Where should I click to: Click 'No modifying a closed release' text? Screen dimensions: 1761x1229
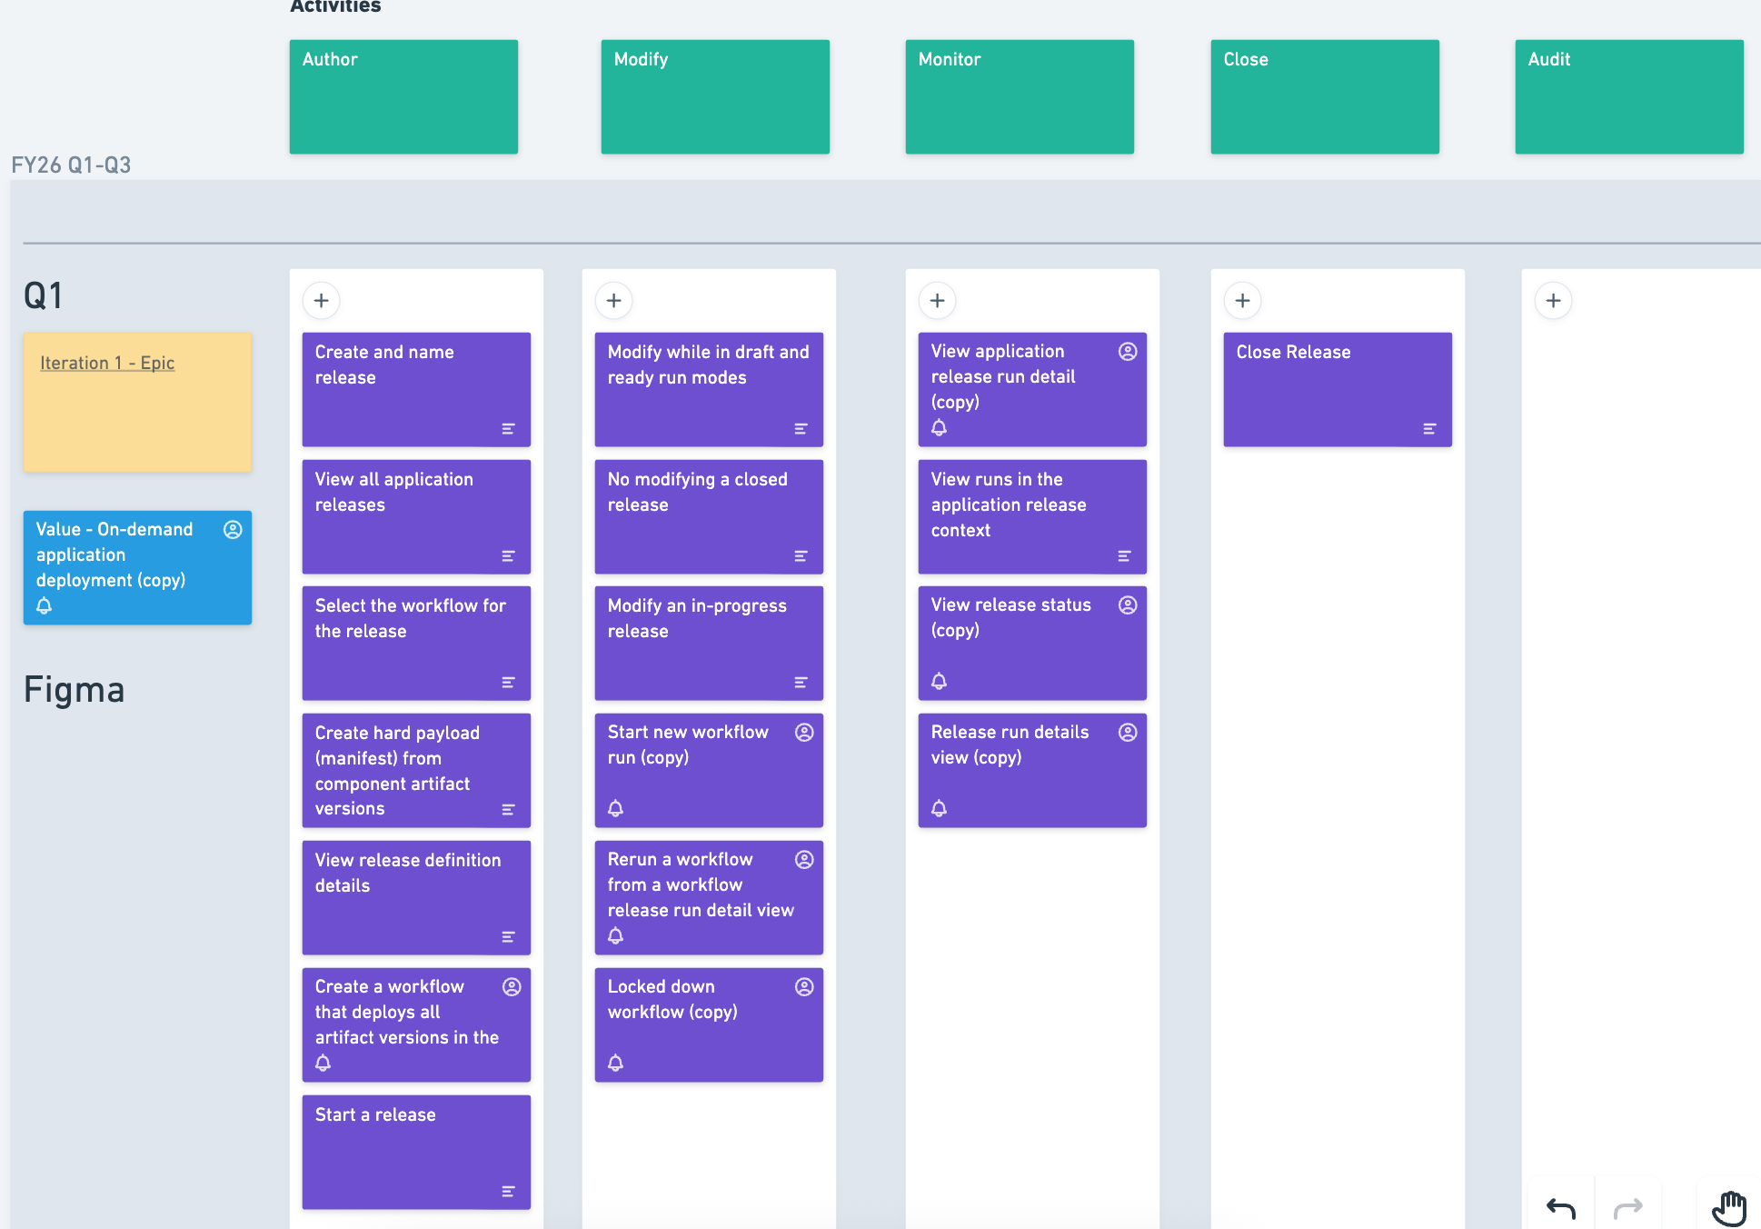[x=698, y=492]
